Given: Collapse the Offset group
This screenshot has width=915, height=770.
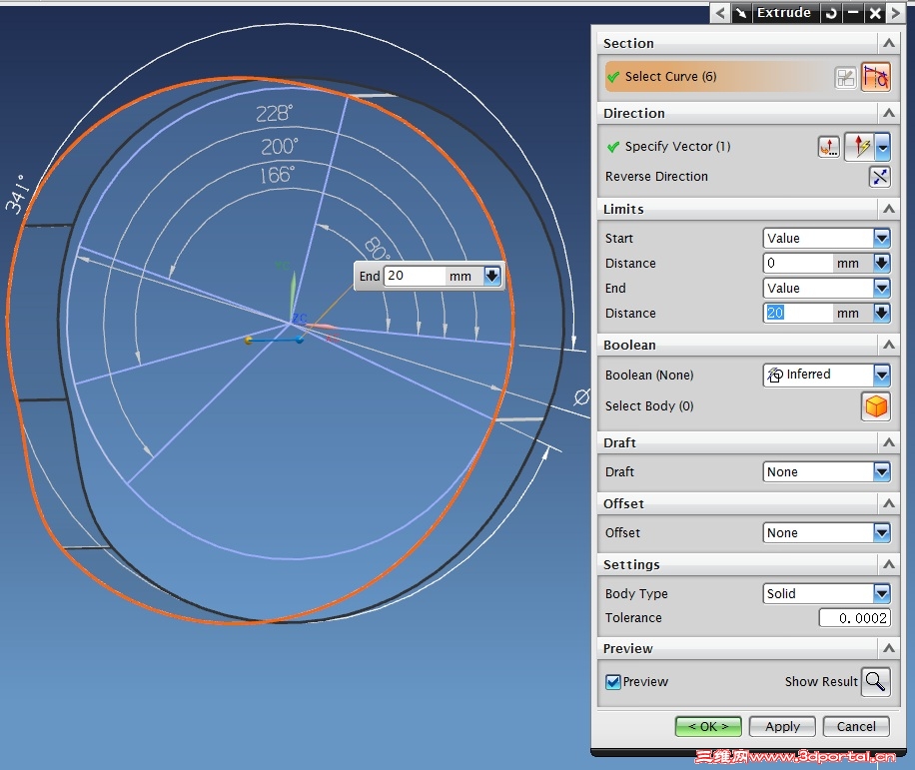Looking at the screenshot, I should (x=889, y=503).
